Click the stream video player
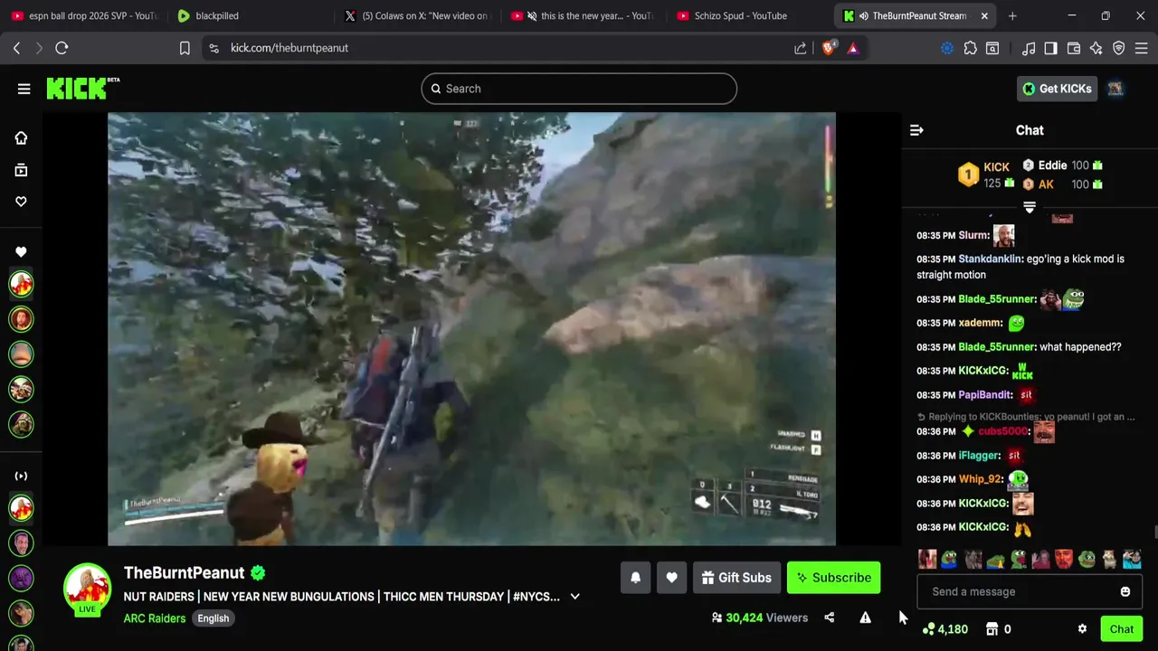Viewport: 1158px width, 651px height. (x=471, y=329)
